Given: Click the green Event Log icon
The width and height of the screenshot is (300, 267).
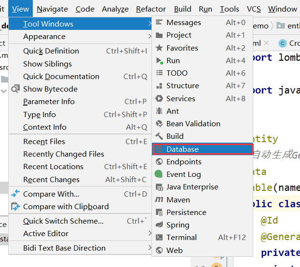Looking at the screenshot, I should [158, 174].
